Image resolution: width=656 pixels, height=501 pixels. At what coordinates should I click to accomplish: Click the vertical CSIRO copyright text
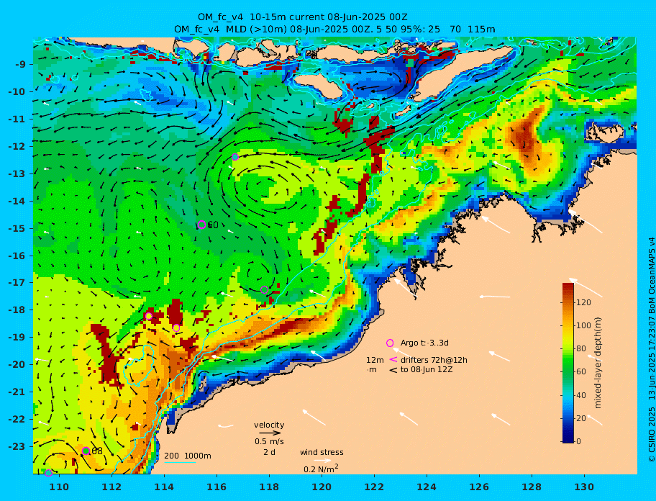651,350
